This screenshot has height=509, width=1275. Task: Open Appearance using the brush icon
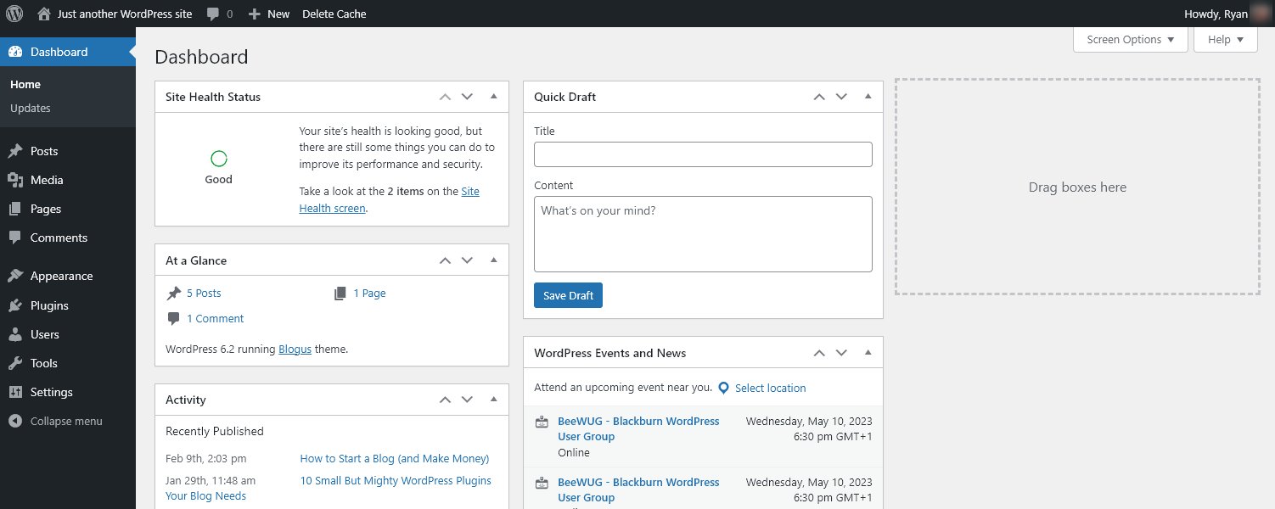point(16,276)
